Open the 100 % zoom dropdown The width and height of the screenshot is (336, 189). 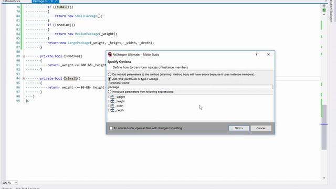click(16, 183)
